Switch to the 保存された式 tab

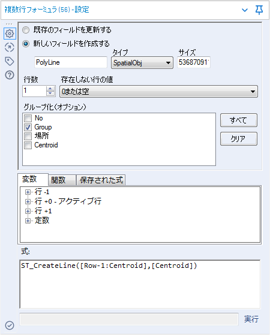[101, 180]
